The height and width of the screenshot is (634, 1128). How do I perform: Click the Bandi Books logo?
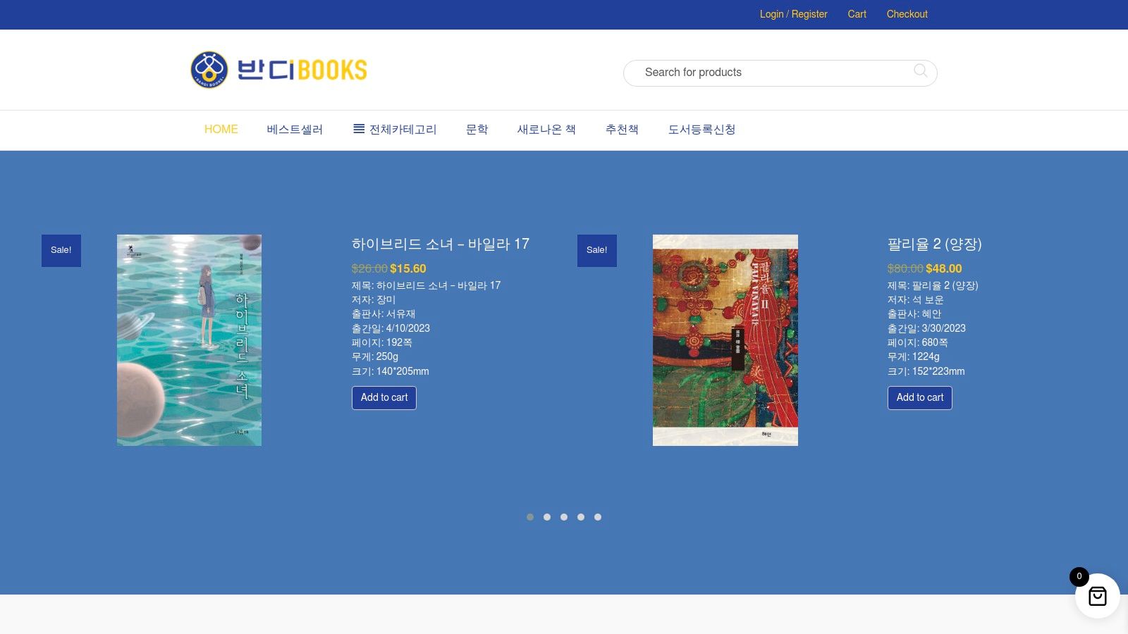(x=279, y=70)
